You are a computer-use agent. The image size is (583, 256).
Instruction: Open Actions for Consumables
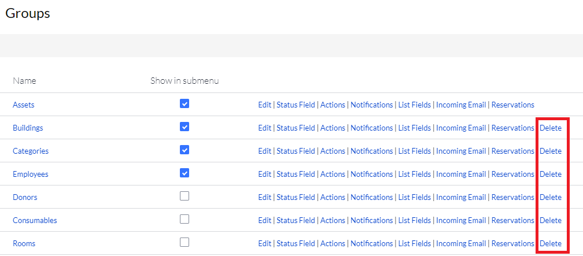point(333,220)
